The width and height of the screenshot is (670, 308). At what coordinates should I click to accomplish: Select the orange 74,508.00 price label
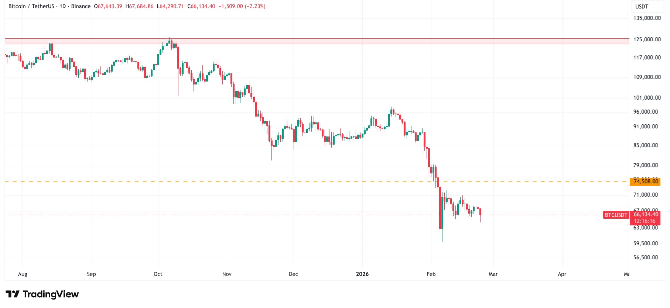pyautogui.click(x=646, y=181)
